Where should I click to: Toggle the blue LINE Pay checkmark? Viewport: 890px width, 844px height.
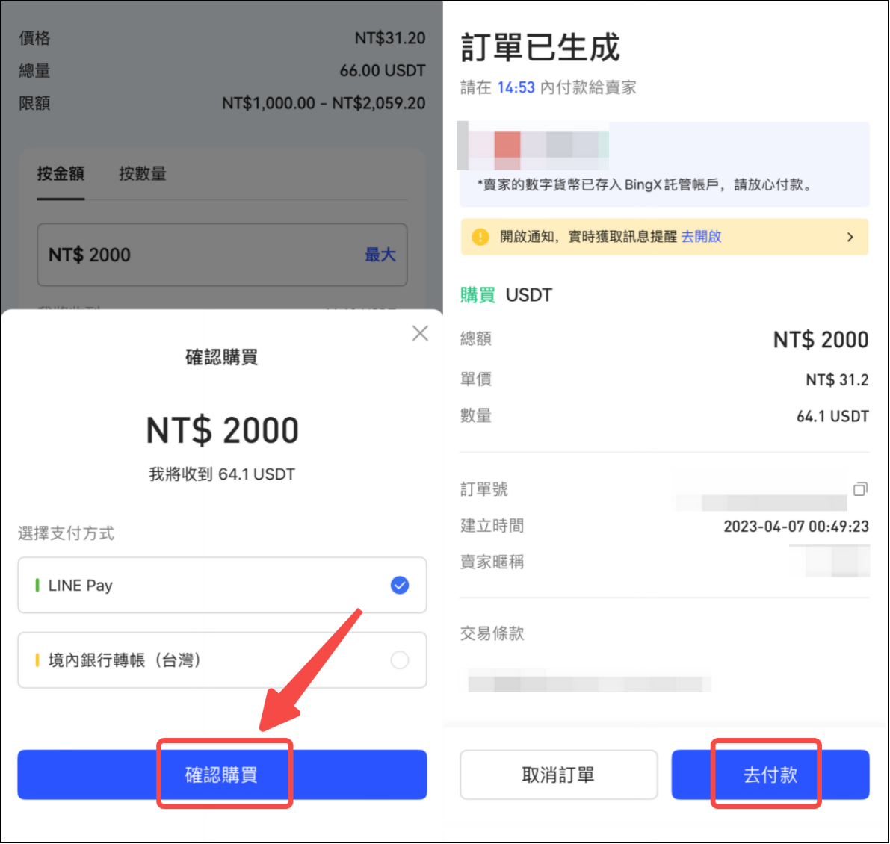click(x=400, y=585)
